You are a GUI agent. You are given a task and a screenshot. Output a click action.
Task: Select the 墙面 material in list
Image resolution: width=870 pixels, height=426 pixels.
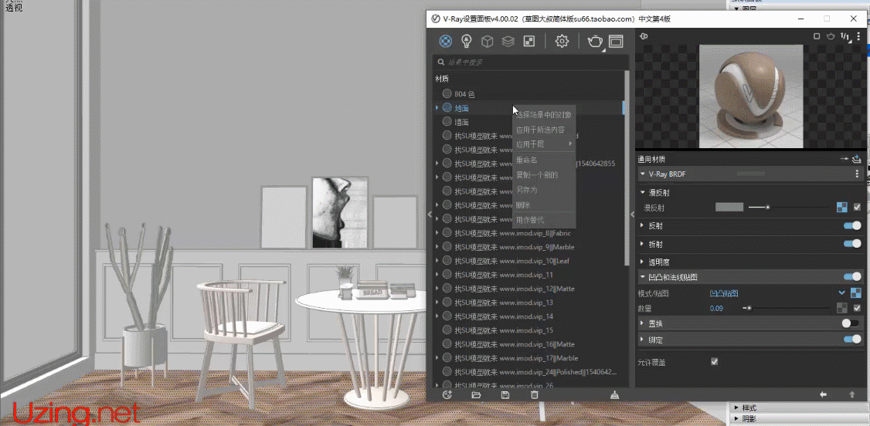[x=460, y=122]
